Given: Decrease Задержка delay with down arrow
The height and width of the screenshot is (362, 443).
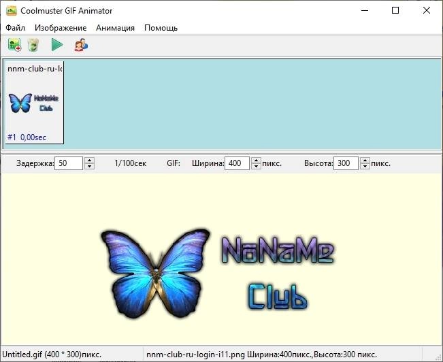Looking at the screenshot, I should tap(90, 166).
